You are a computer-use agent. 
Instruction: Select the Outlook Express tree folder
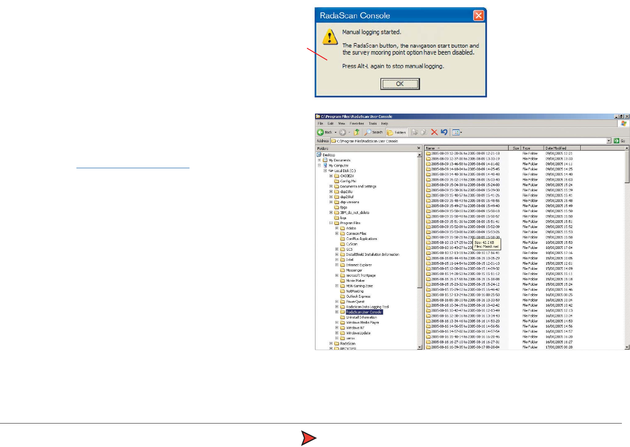[x=358, y=296]
